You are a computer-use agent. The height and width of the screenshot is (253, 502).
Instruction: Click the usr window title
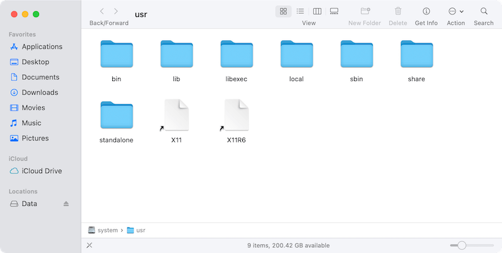click(141, 14)
